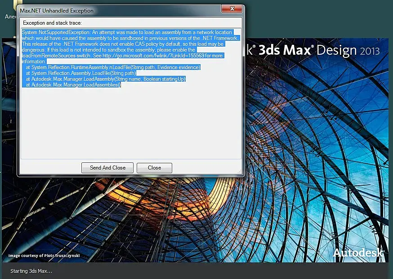This screenshot has width=393, height=279.
Task: Click the dialog resize grip corner
Action: [x=240, y=171]
